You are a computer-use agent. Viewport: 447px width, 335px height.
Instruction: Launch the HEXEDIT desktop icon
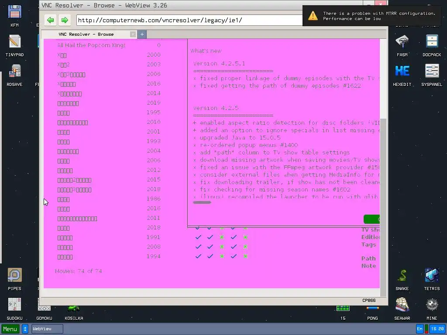pyautogui.click(x=402, y=75)
